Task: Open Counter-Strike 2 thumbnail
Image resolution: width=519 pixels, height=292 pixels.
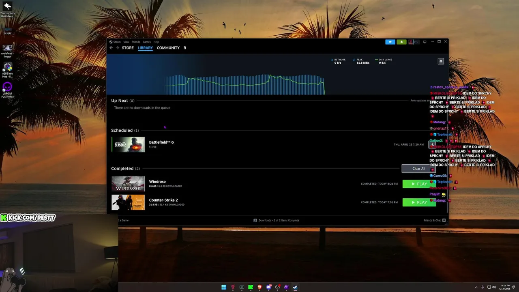Action: 128,202
